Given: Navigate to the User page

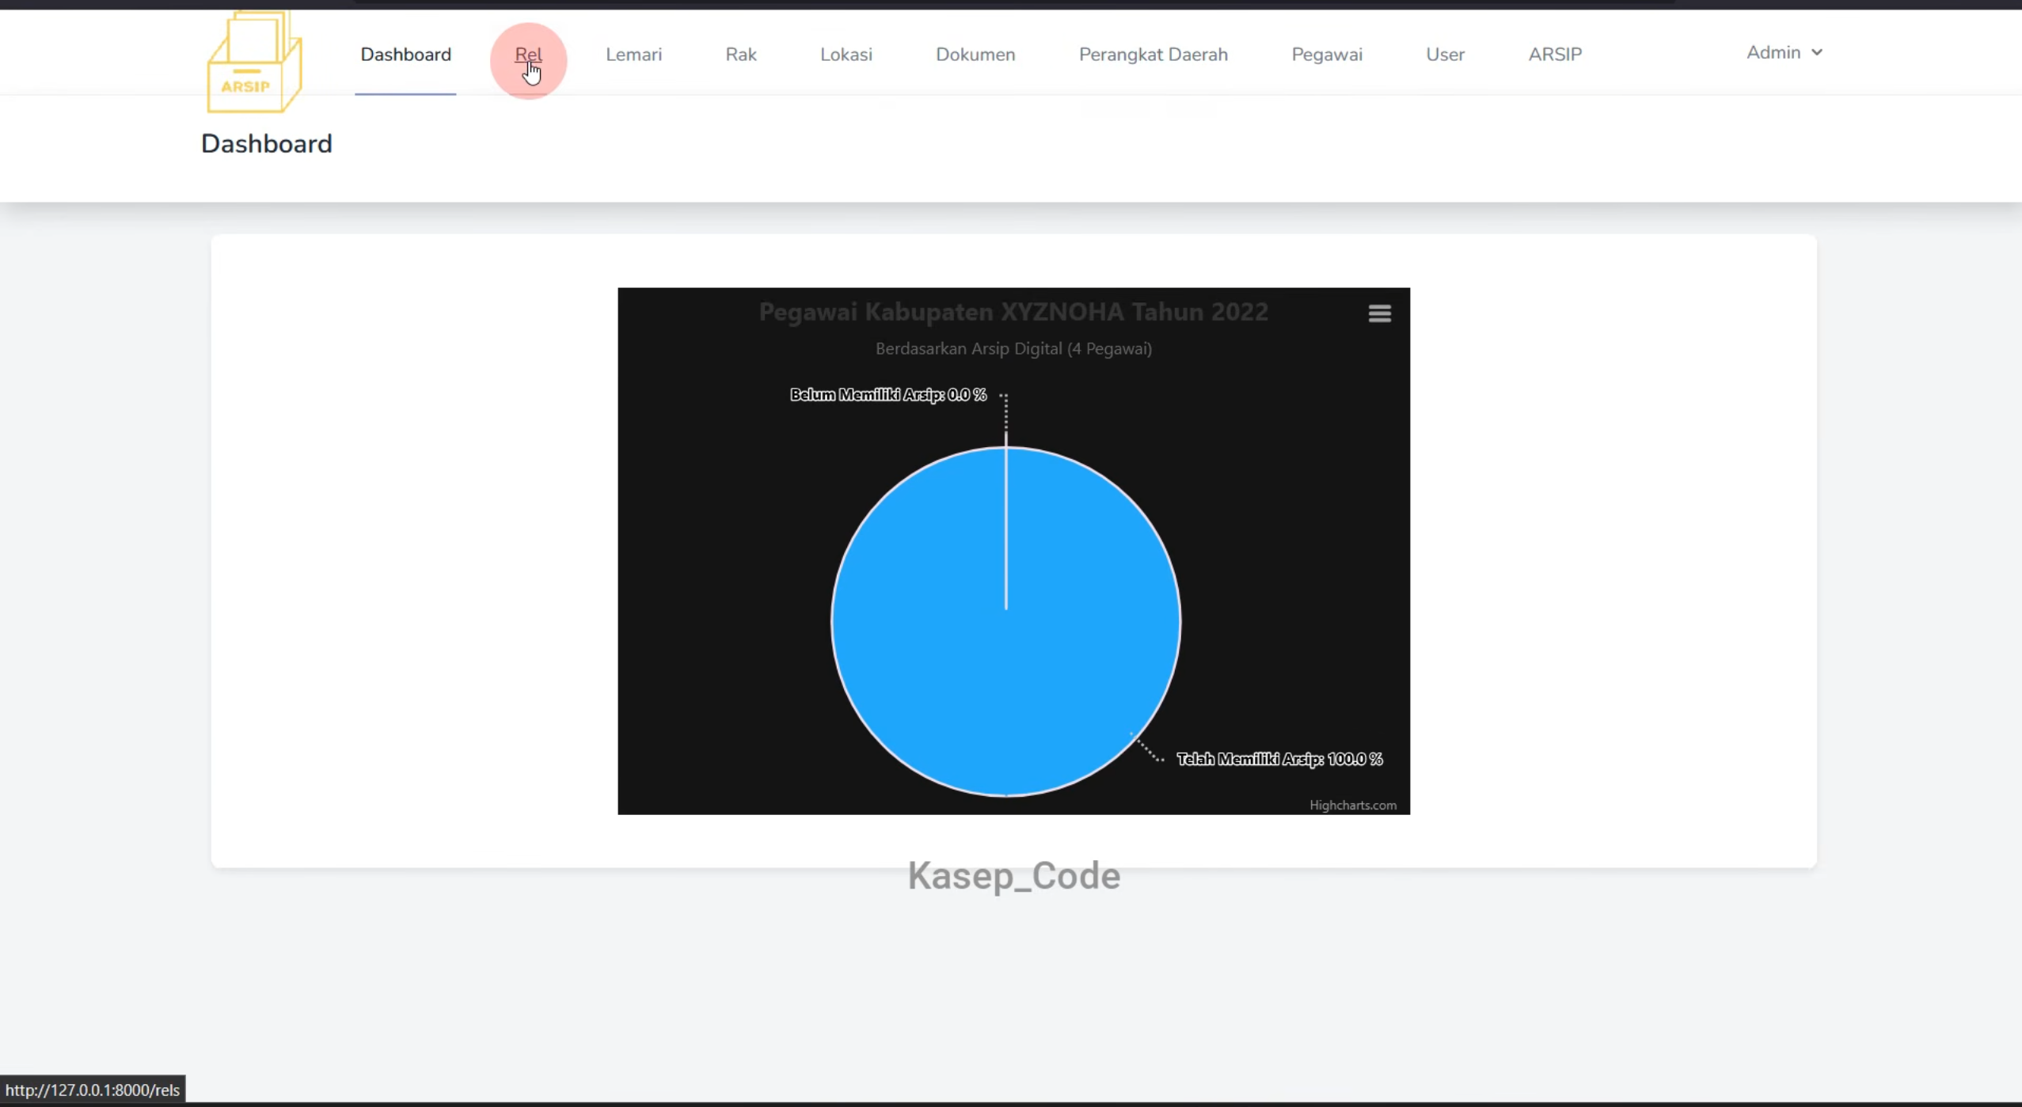Looking at the screenshot, I should (1445, 55).
